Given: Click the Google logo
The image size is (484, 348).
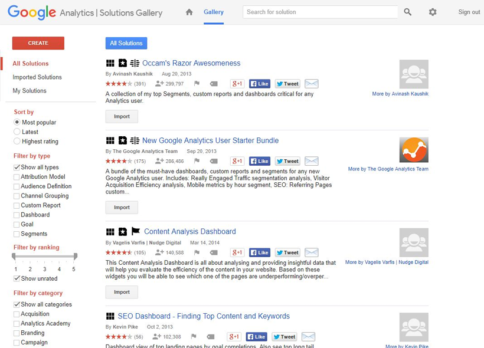Looking at the screenshot, I should [x=32, y=12].
